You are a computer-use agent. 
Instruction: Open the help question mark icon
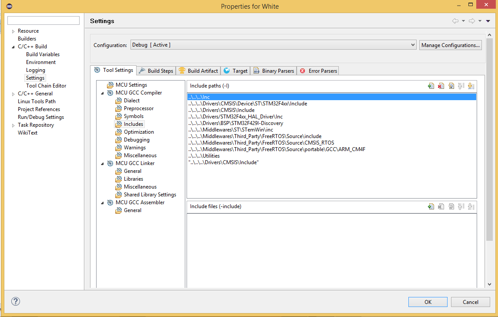point(16,301)
